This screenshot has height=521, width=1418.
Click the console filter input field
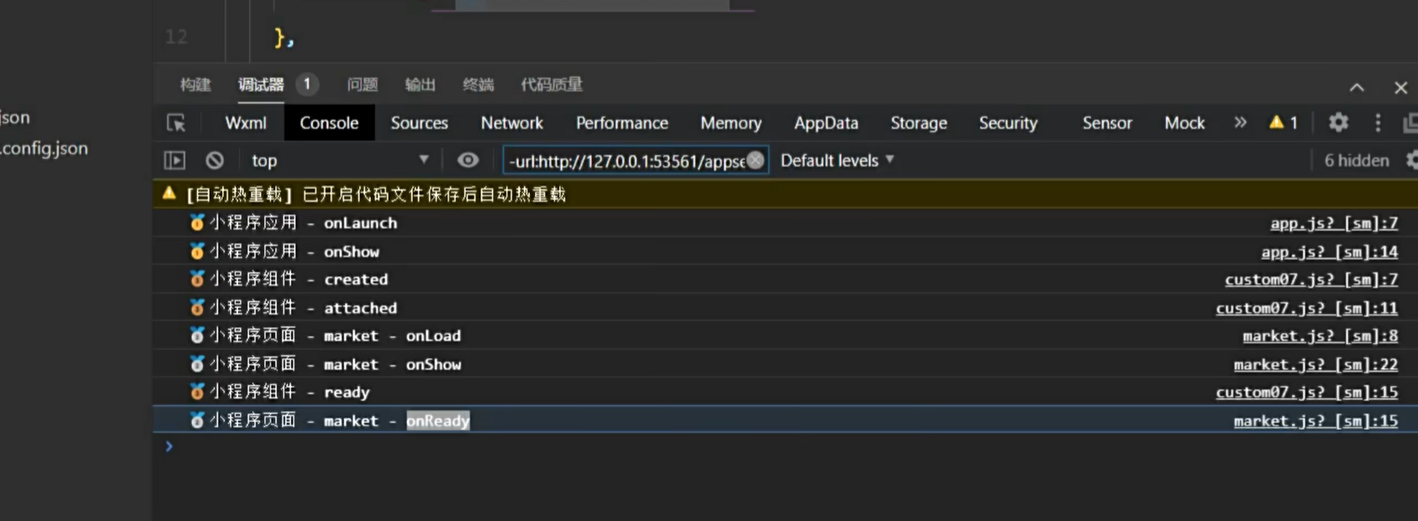[x=626, y=161]
